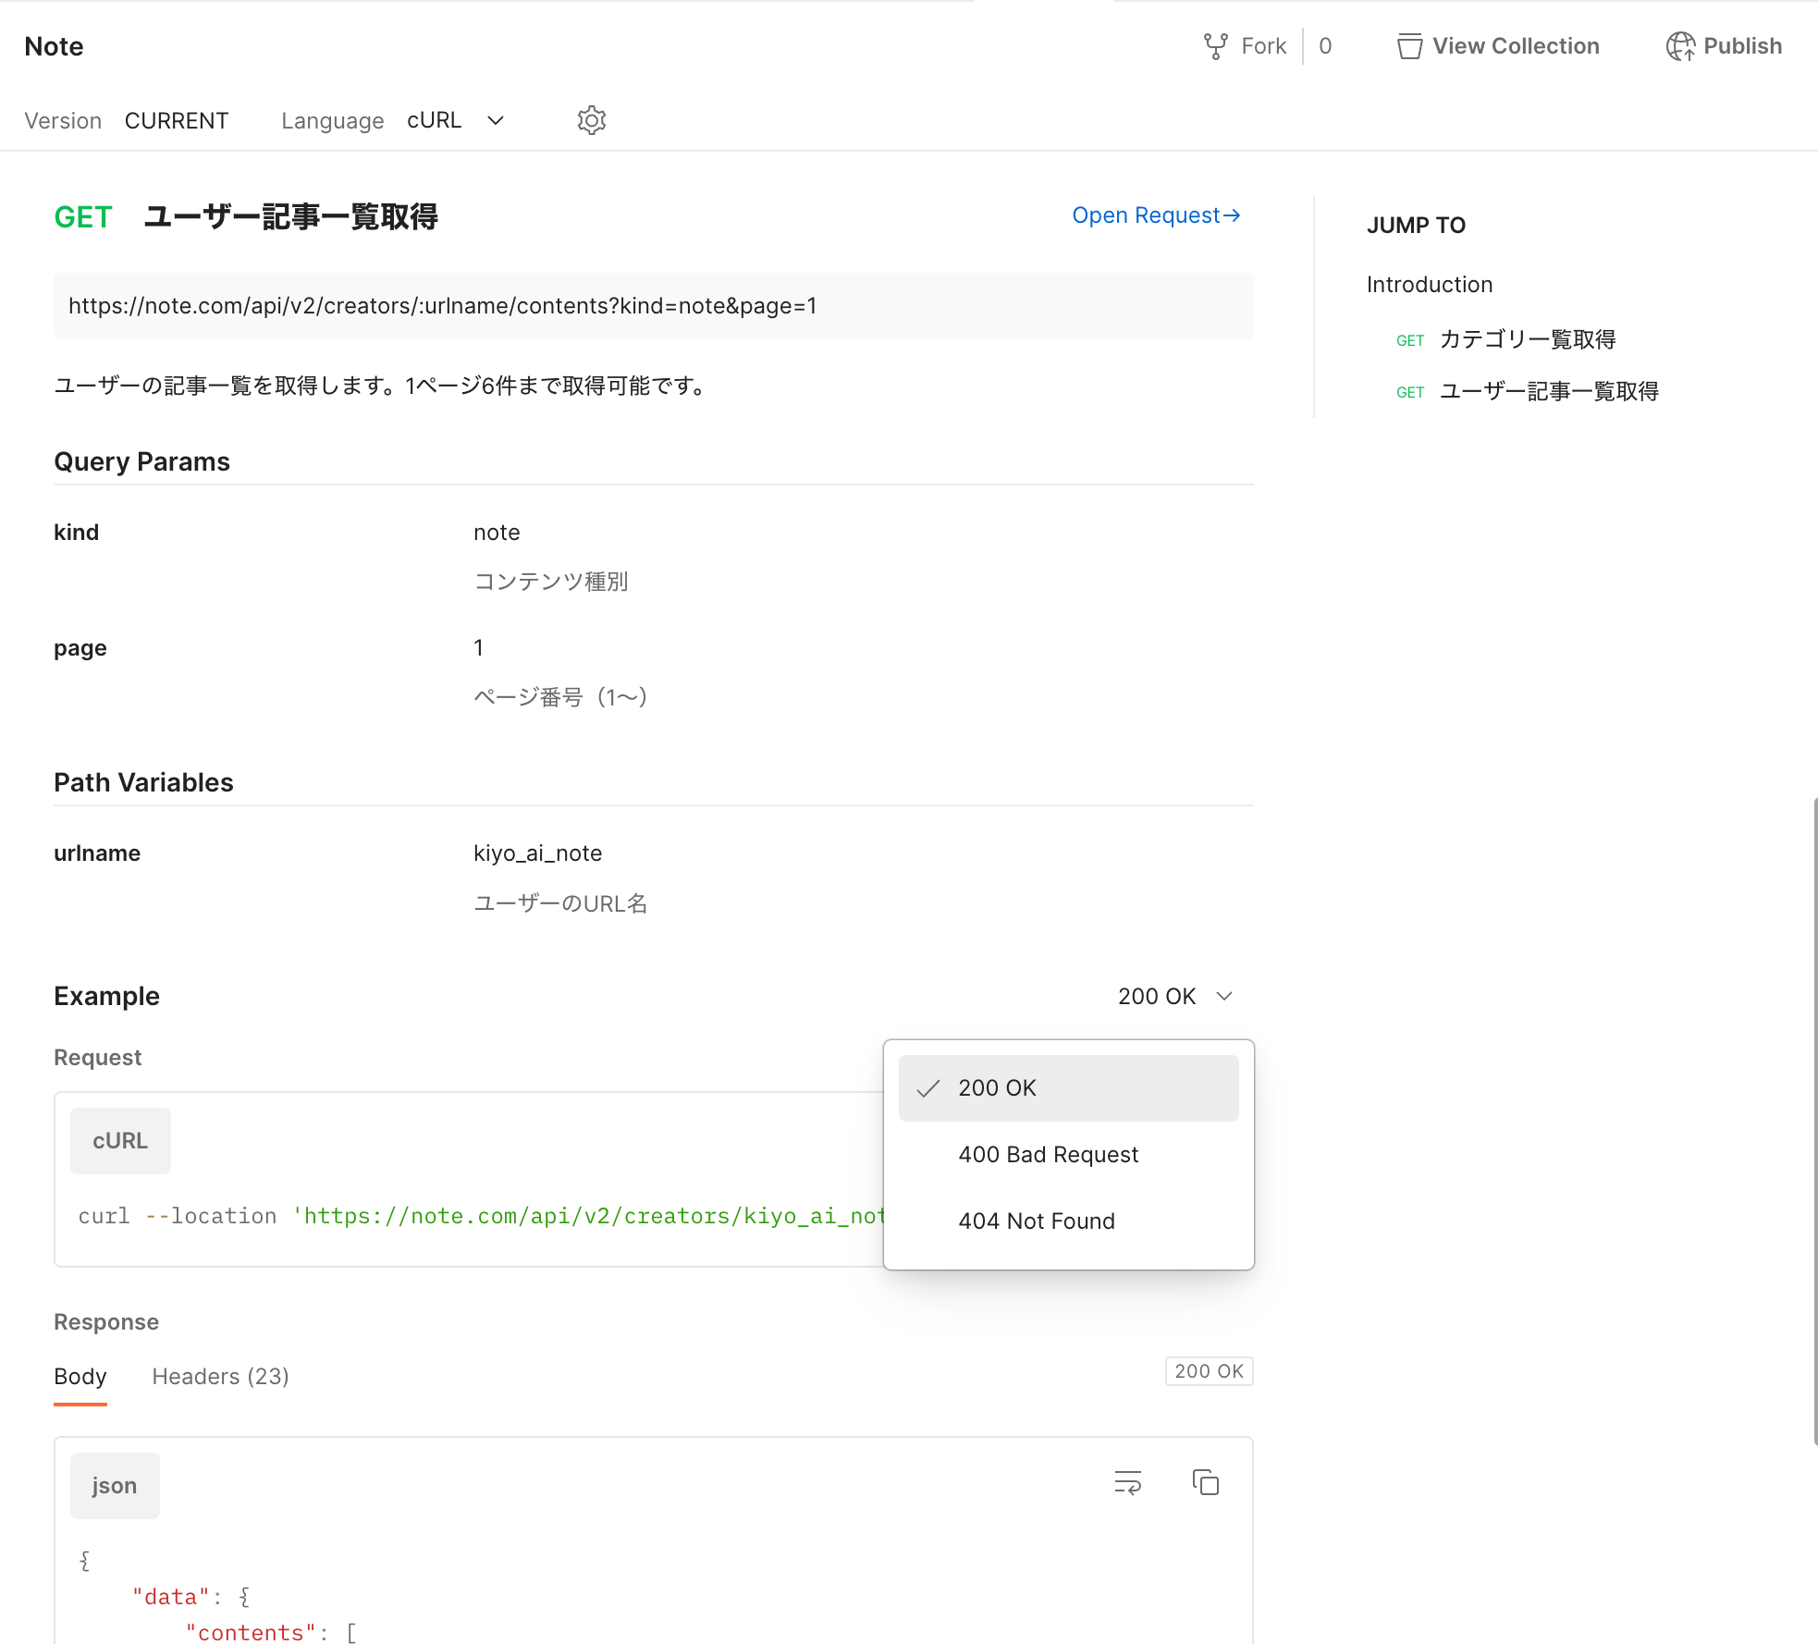Click the 200 OK response status badge

(1209, 1371)
